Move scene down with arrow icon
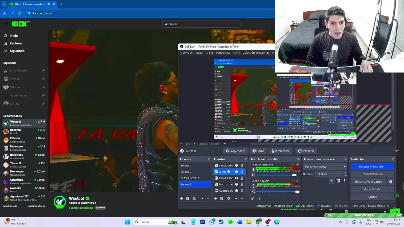 click(x=207, y=198)
